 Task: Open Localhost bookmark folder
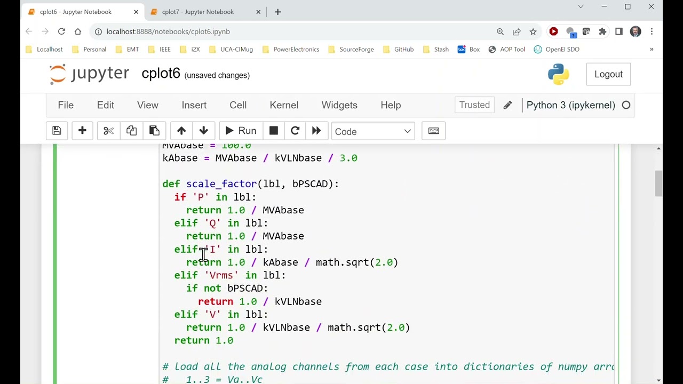[x=43, y=49]
